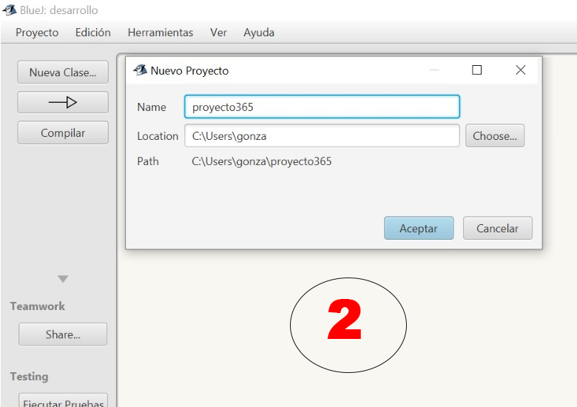577x407 pixels.
Task: Click the Compilar button
Action: [63, 132]
